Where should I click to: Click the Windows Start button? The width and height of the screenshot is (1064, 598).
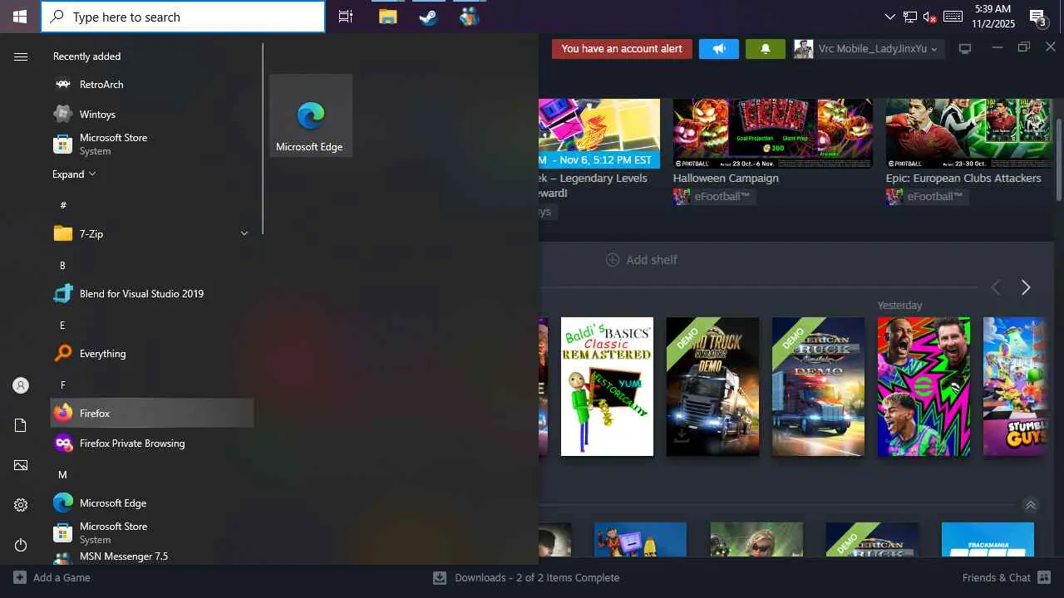click(x=20, y=17)
